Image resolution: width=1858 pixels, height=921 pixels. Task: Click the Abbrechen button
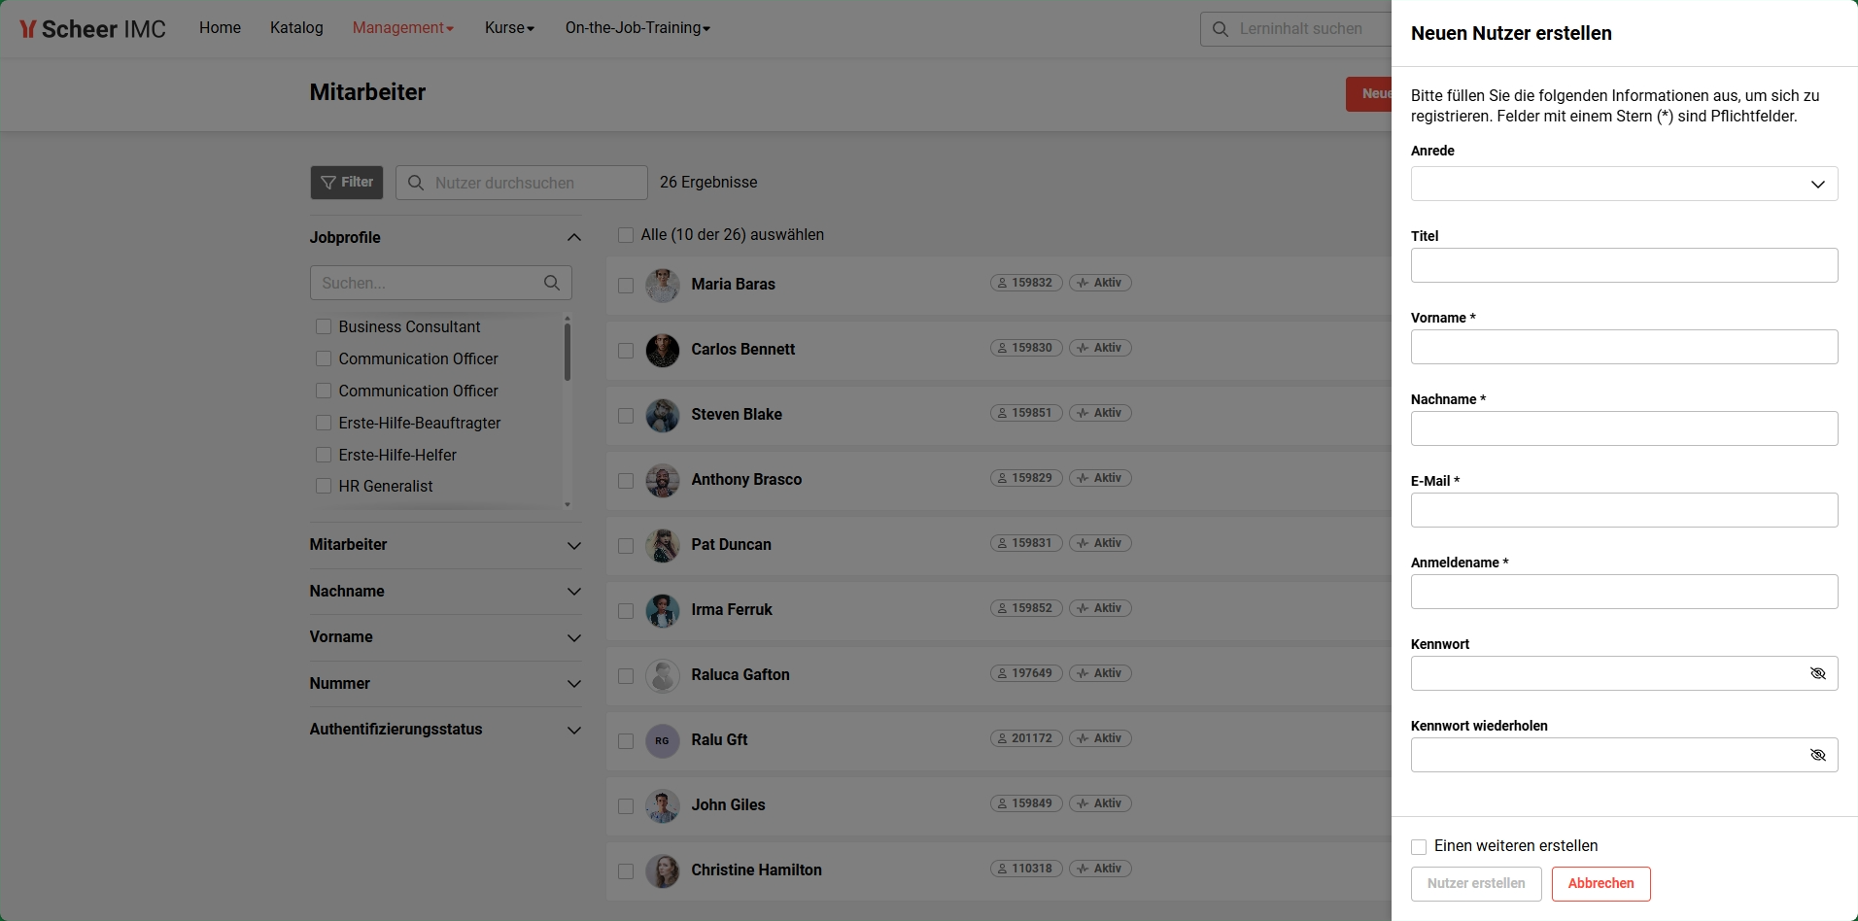coord(1600,883)
